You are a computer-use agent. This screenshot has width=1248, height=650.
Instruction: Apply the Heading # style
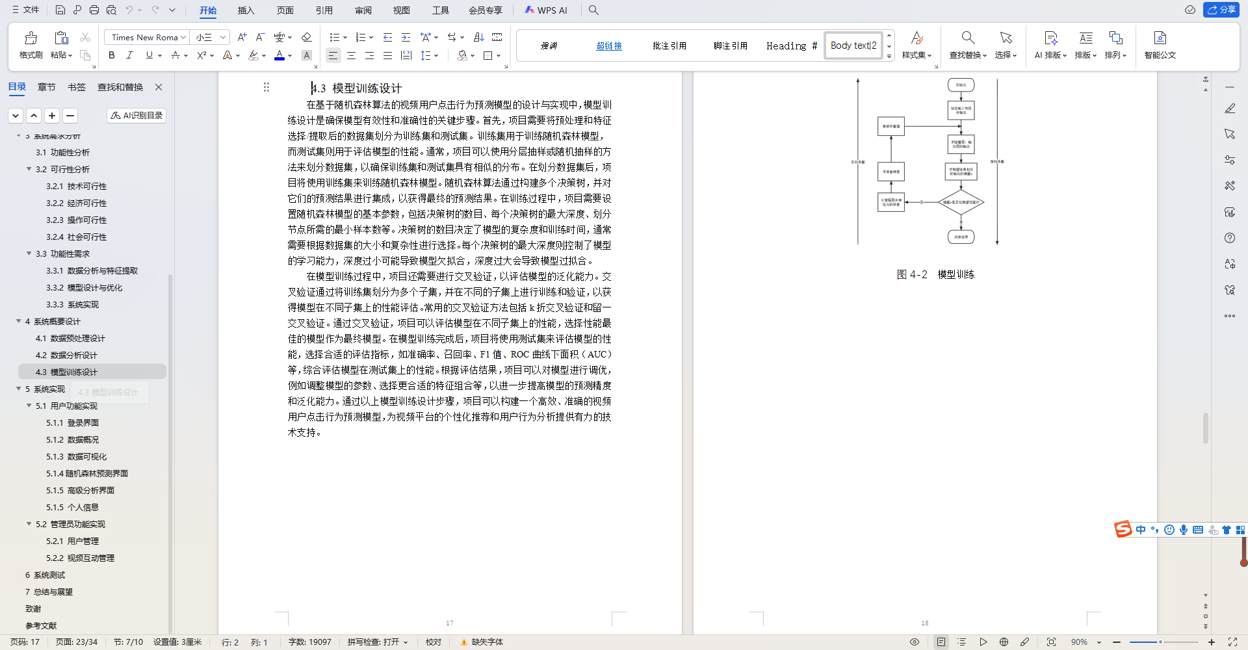point(791,45)
